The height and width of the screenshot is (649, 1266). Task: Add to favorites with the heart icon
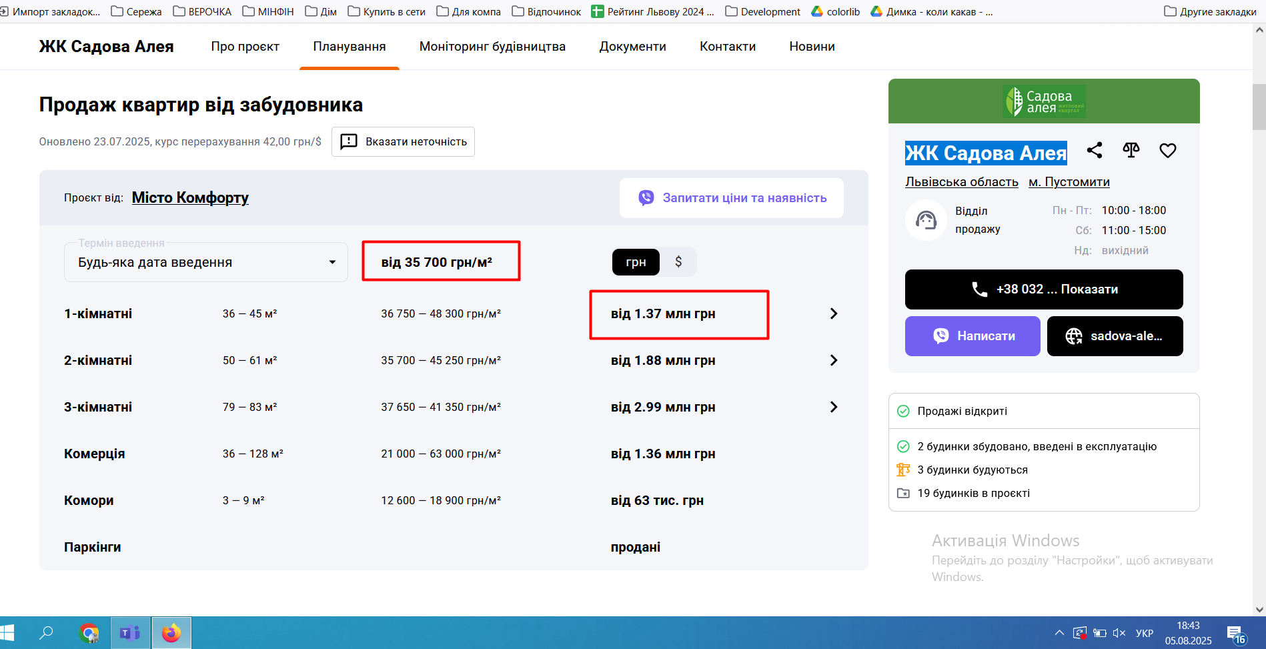point(1168,151)
